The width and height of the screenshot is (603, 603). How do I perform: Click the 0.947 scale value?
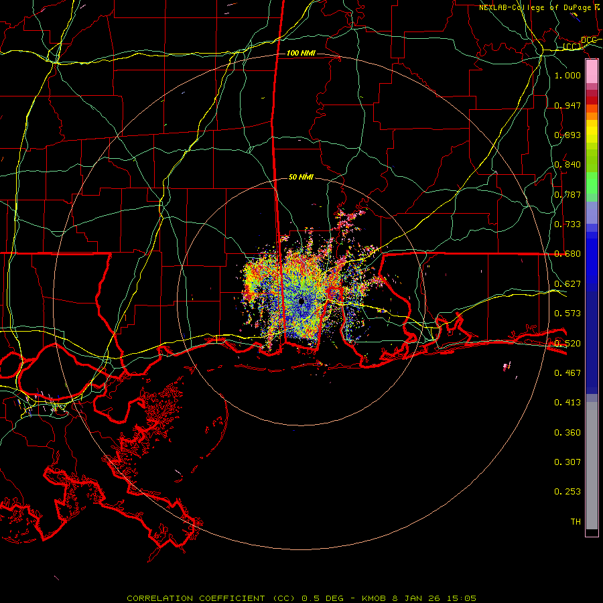[567, 105]
